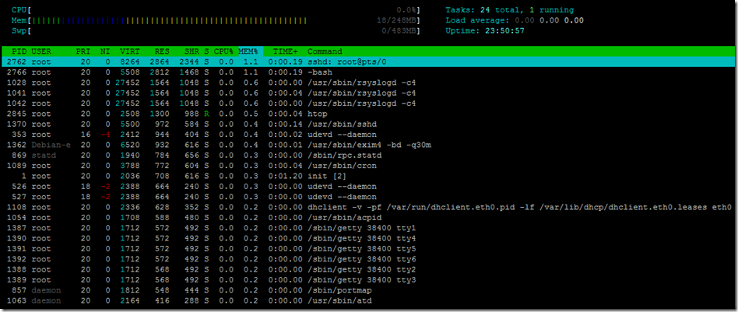Select the htop process row

click(368, 114)
